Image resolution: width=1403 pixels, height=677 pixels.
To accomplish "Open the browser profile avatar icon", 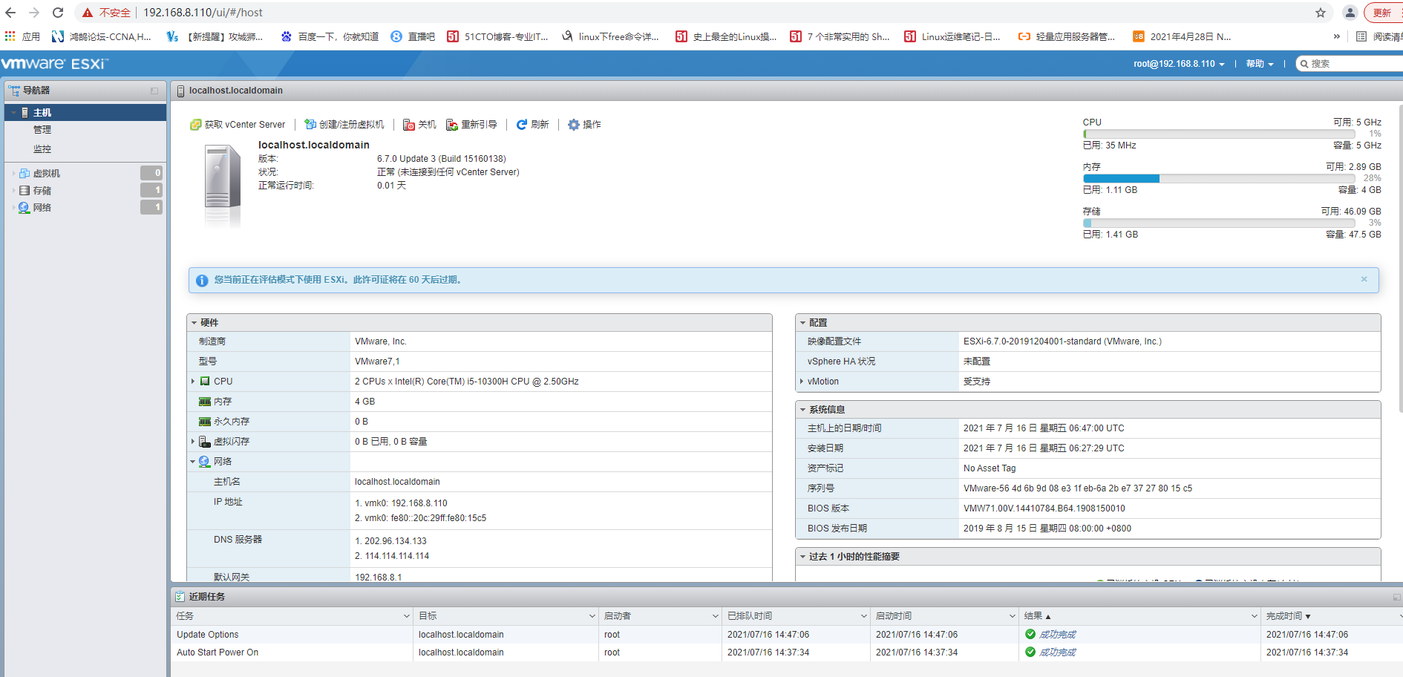I will coord(1350,13).
